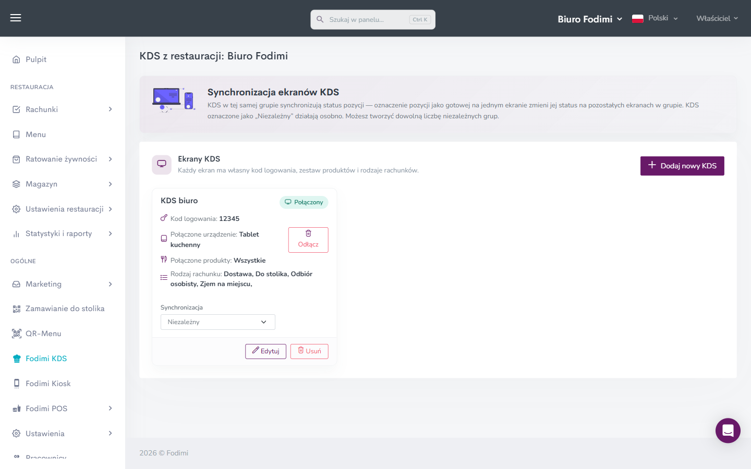Image resolution: width=751 pixels, height=469 pixels.
Task: Click the Polish flag icon
Action: coord(637,19)
